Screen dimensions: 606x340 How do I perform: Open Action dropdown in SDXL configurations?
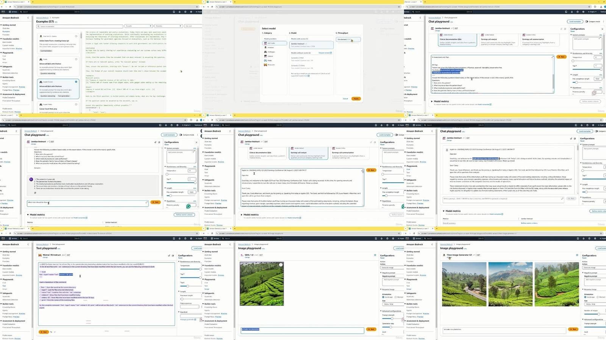pos(392,267)
